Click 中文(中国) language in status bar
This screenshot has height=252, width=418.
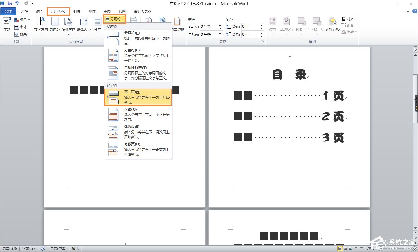(58, 249)
